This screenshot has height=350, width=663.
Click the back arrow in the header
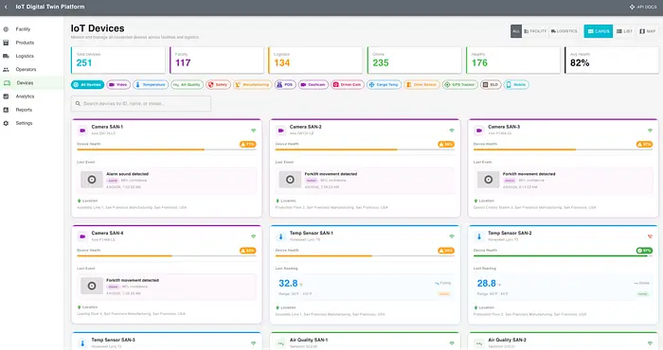coord(6,7)
